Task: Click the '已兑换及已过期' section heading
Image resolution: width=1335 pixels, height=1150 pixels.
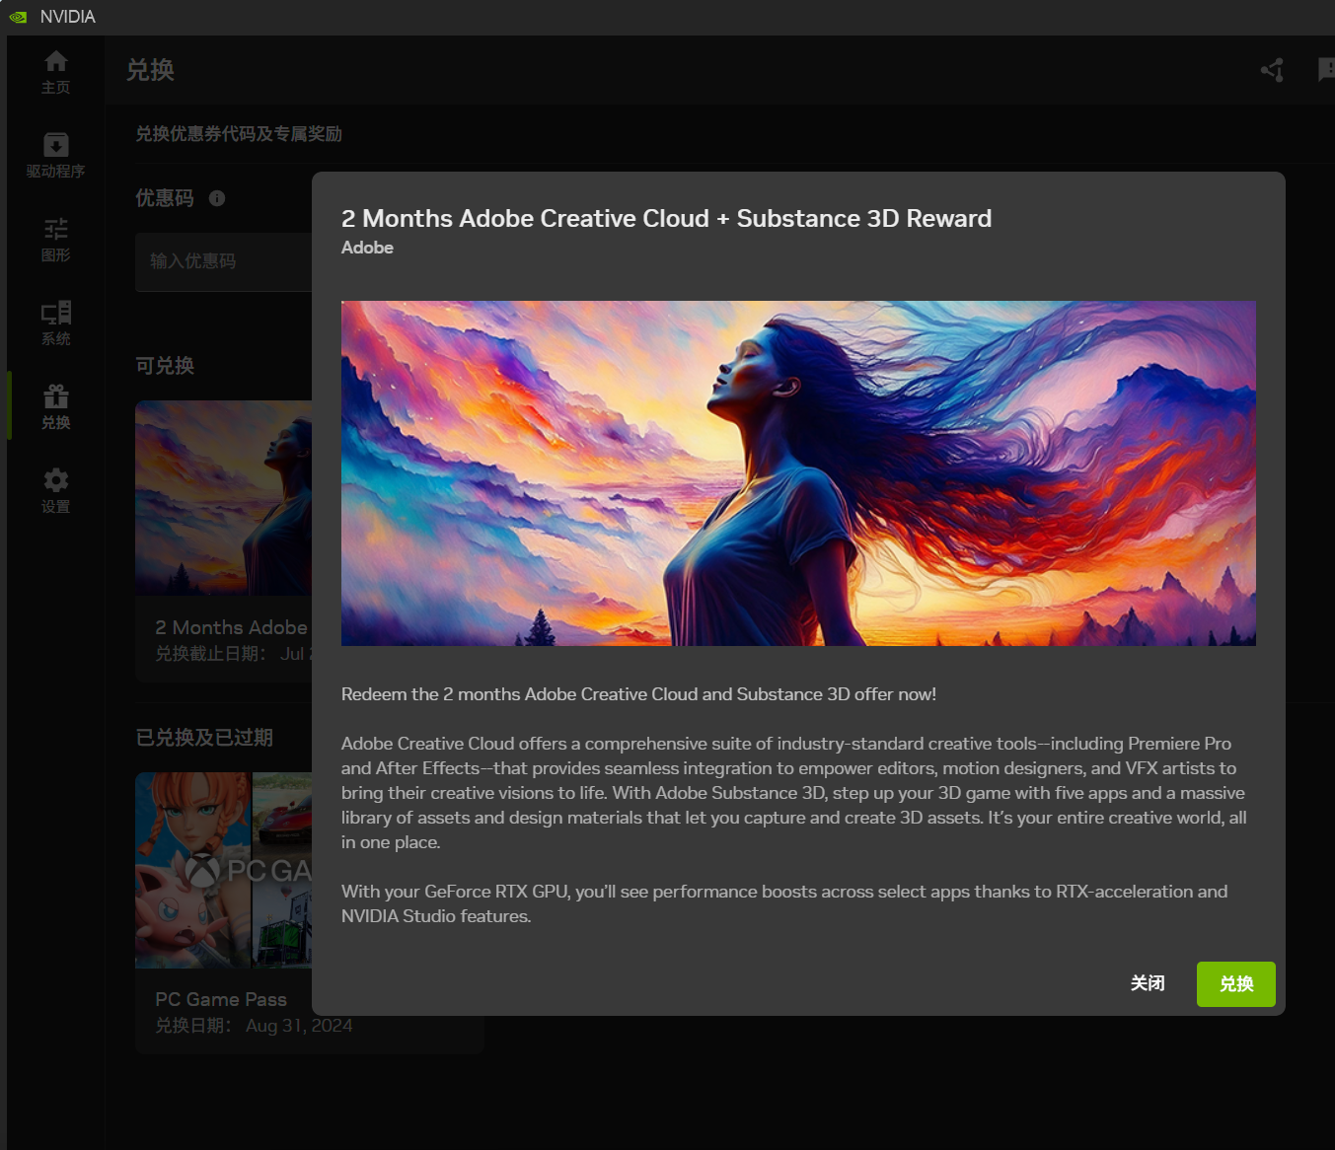Action: click(x=204, y=738)
